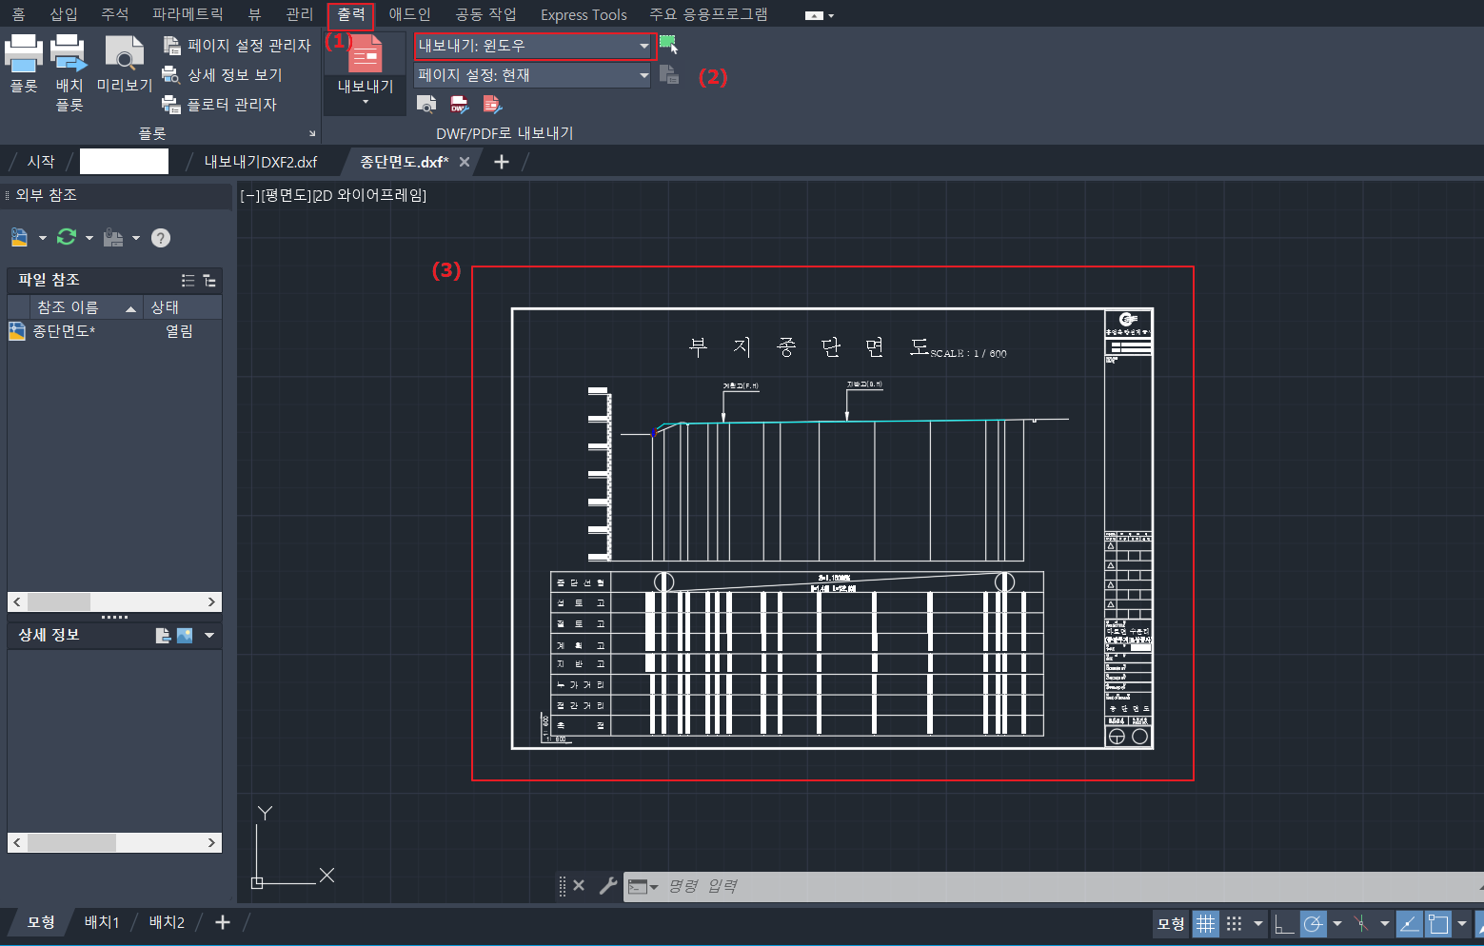Click the green select-window icon beside export combo

coord(669,45)
